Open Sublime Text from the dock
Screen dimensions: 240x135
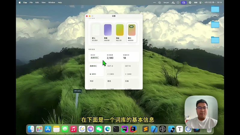(145, 129)
